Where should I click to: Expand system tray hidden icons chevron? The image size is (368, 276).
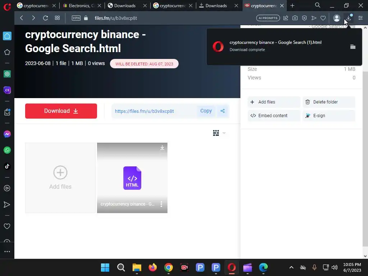(291, 267)
